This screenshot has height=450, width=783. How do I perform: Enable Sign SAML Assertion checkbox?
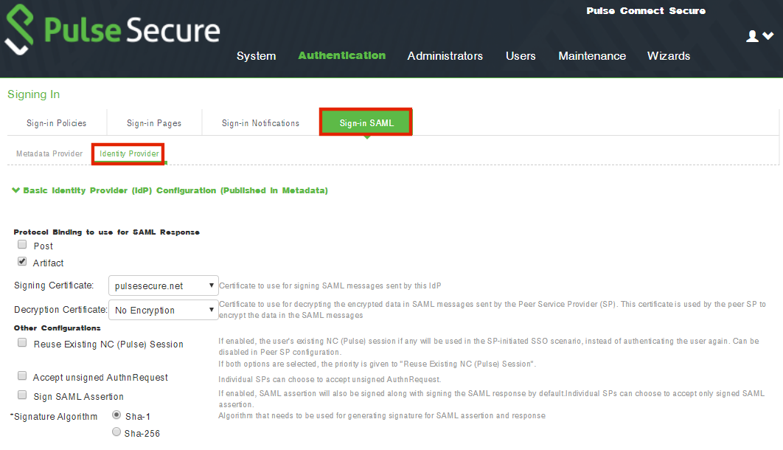click(x=23, y=395)
